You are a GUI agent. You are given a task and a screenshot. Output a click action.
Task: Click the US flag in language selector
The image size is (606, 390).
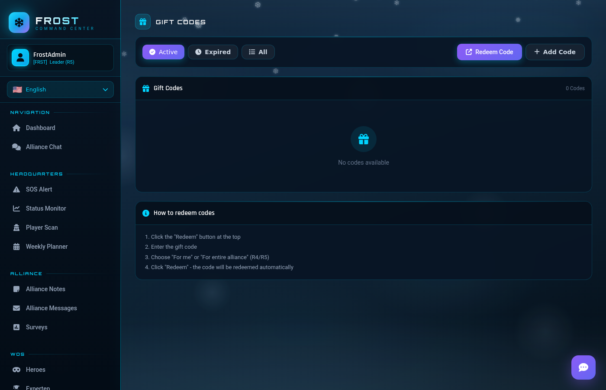[17, 90]
